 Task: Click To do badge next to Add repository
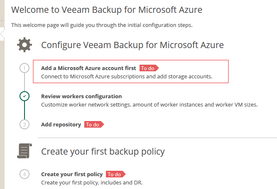93,124
